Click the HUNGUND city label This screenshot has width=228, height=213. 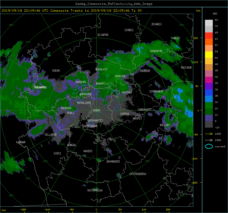[120, 76]
